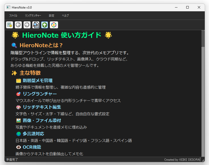Click the 準備完了 status bar text

click(12, 160)
